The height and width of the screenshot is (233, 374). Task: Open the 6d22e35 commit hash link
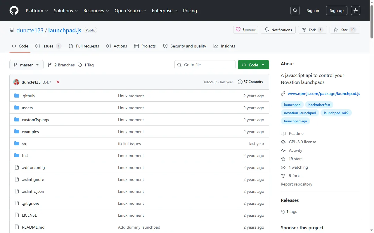[211, 82]
